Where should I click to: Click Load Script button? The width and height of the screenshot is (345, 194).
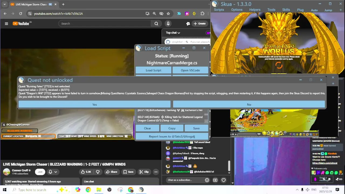pos(153,70)
